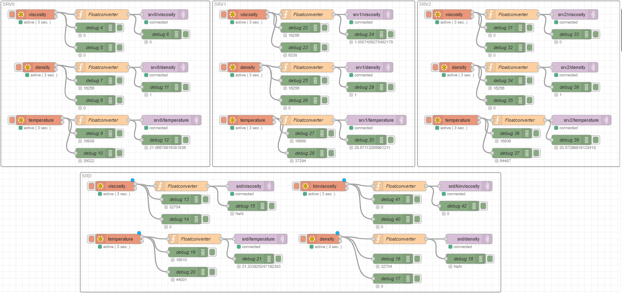The width and height of the screenshot is (622, 293).
Task: Click SRV1 temperature Floatconverter function icon
Action: pos(286,120)
